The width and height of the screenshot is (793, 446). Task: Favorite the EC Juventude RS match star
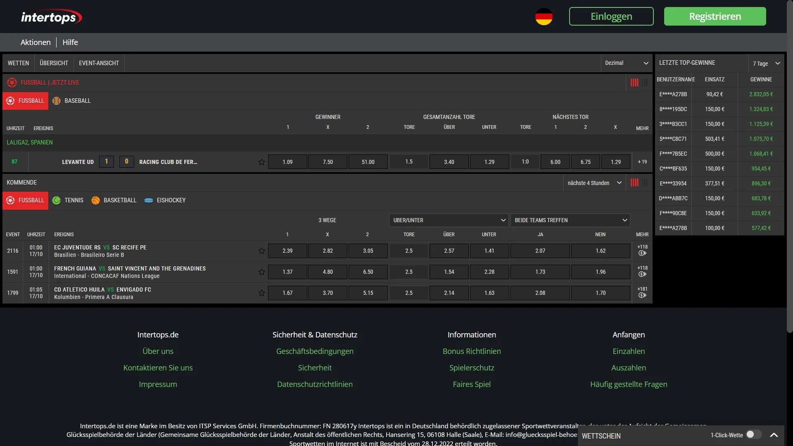point(261,251)
